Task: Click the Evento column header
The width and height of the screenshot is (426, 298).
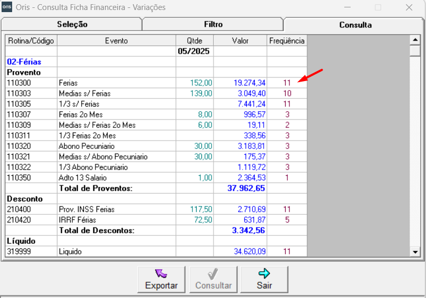Action: click(x=117, y=41)
